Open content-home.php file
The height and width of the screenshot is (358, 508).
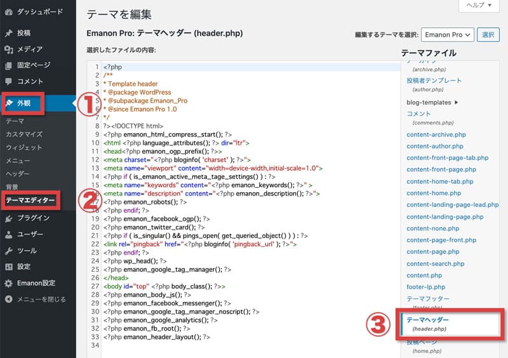coord(434,193)
